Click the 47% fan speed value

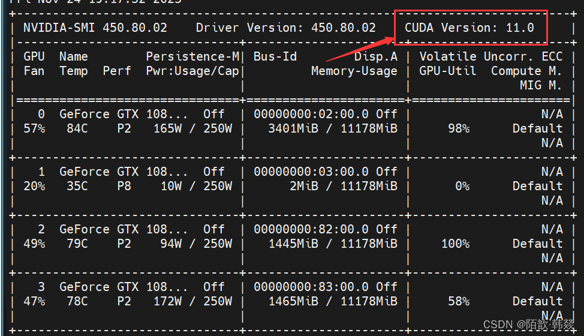[34, 301]
